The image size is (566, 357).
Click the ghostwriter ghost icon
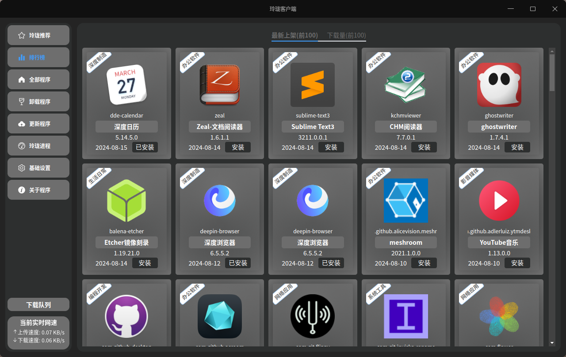(499, 85)
